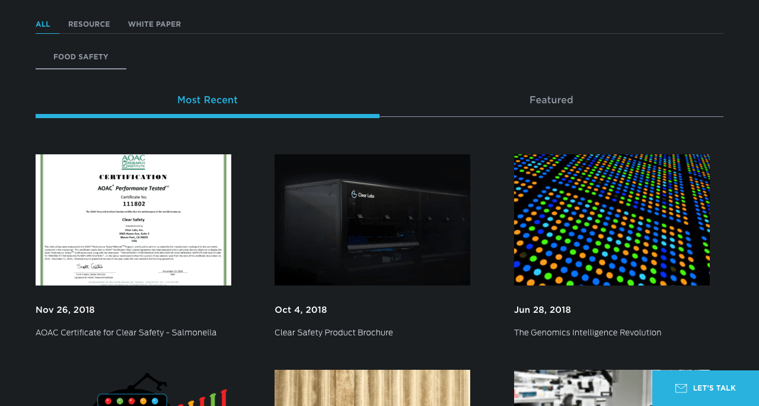Click the LET'S TALK button
Viewport: 759px width, 406px height.
coord(706,388)
